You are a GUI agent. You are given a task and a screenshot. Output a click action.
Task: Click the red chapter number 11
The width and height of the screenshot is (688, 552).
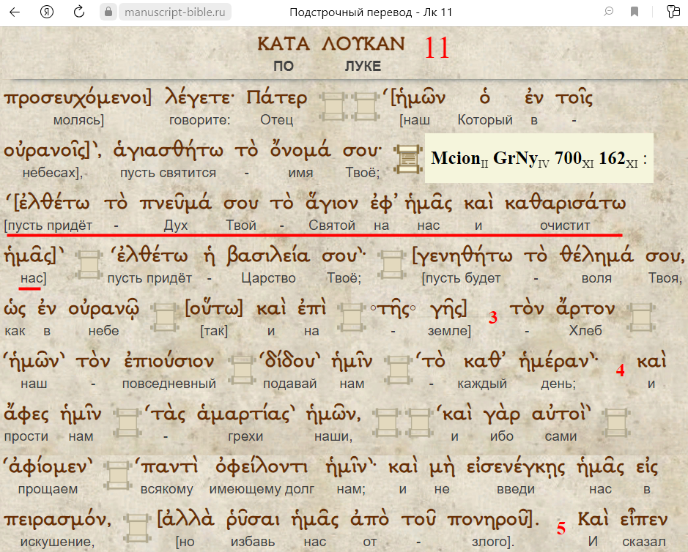coord(436,48)
